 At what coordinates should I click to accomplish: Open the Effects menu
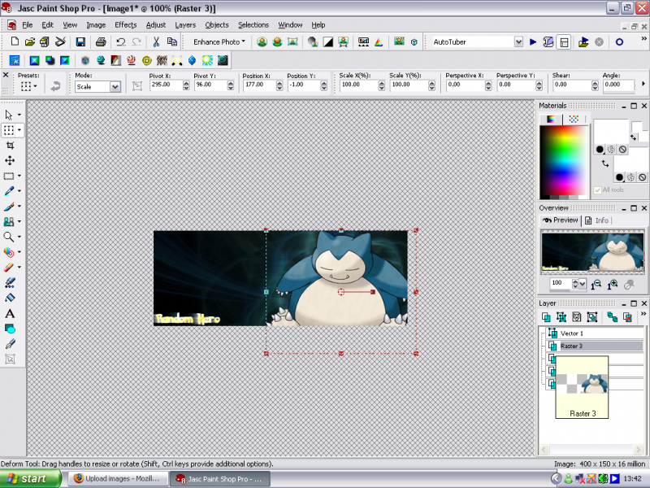(x=126, y=25)
